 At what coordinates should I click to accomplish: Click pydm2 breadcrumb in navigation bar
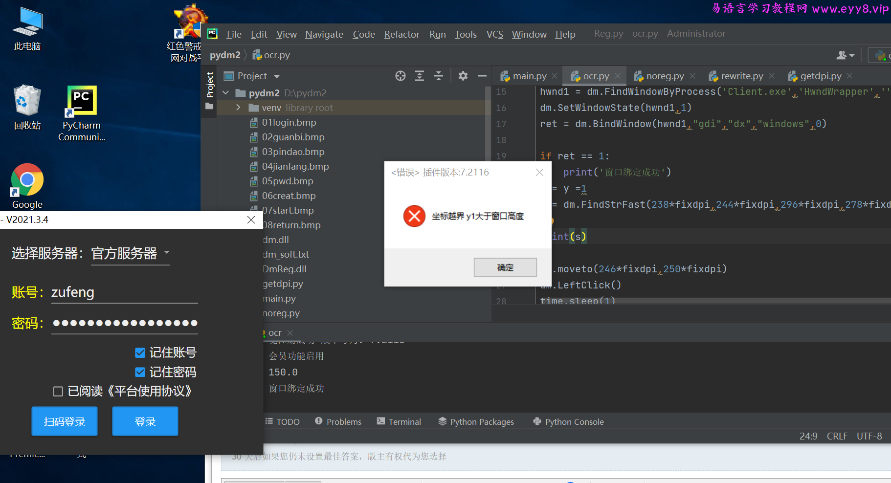click(225, 55)
